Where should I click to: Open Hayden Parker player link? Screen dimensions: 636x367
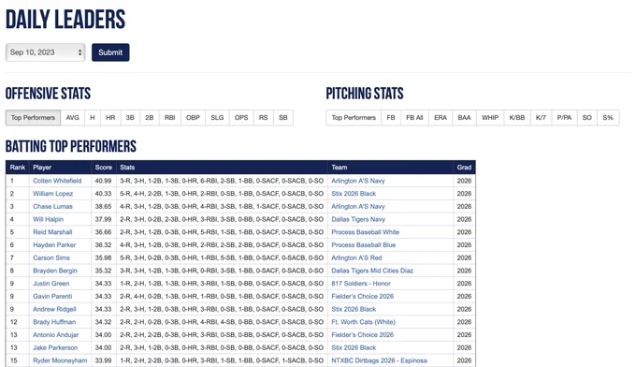54,245
